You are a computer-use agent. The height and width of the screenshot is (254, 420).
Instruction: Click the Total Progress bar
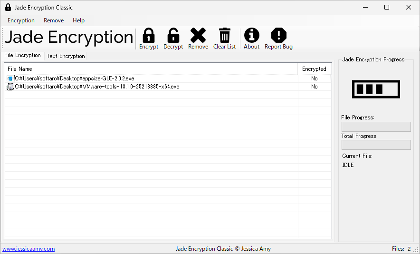(x=376, y=145)
